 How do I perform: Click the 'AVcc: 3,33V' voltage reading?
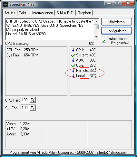pos(18,134)
